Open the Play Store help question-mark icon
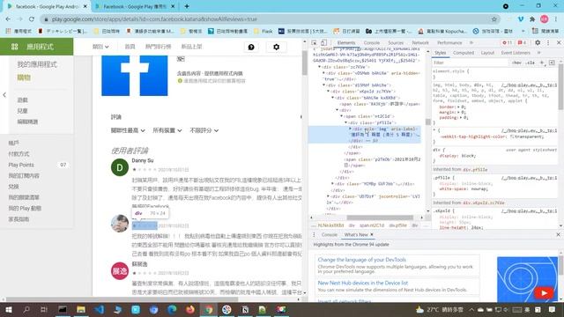Screen dimensions: 564x317 coord(251,47)
